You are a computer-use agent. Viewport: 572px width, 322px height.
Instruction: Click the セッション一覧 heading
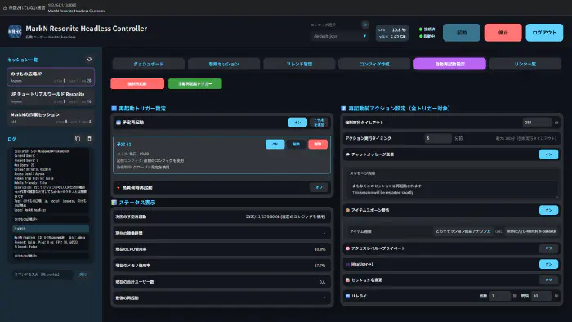click(x=23, y=60)
